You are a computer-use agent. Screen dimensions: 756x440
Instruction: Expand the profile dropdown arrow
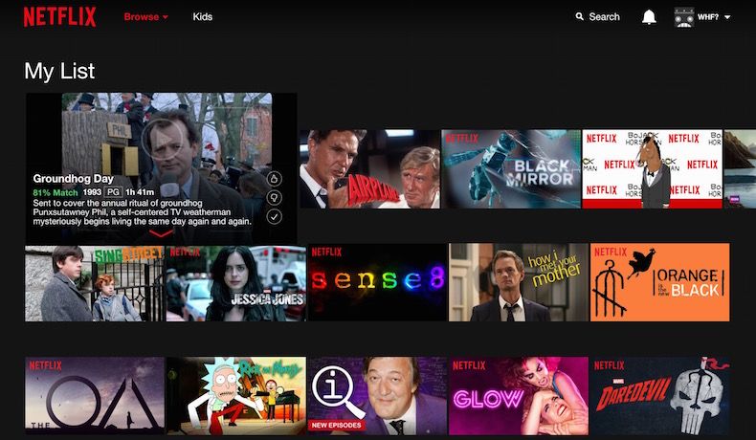(x=727, y=17)
